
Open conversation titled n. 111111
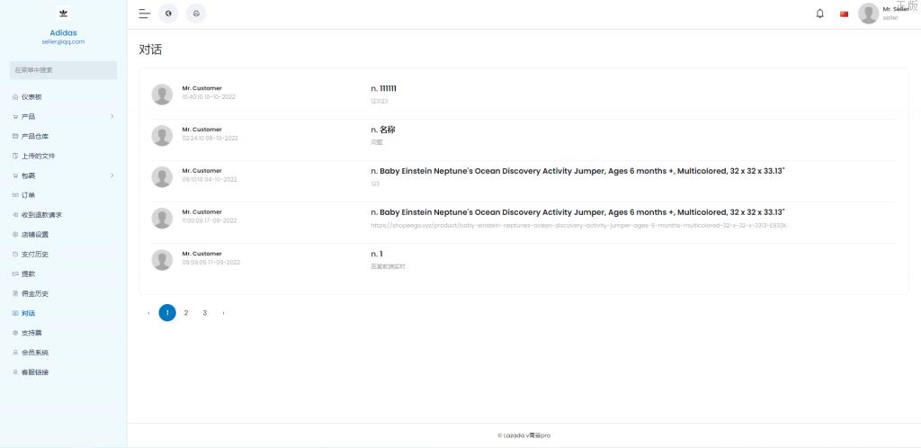click(x=383, y=88)
